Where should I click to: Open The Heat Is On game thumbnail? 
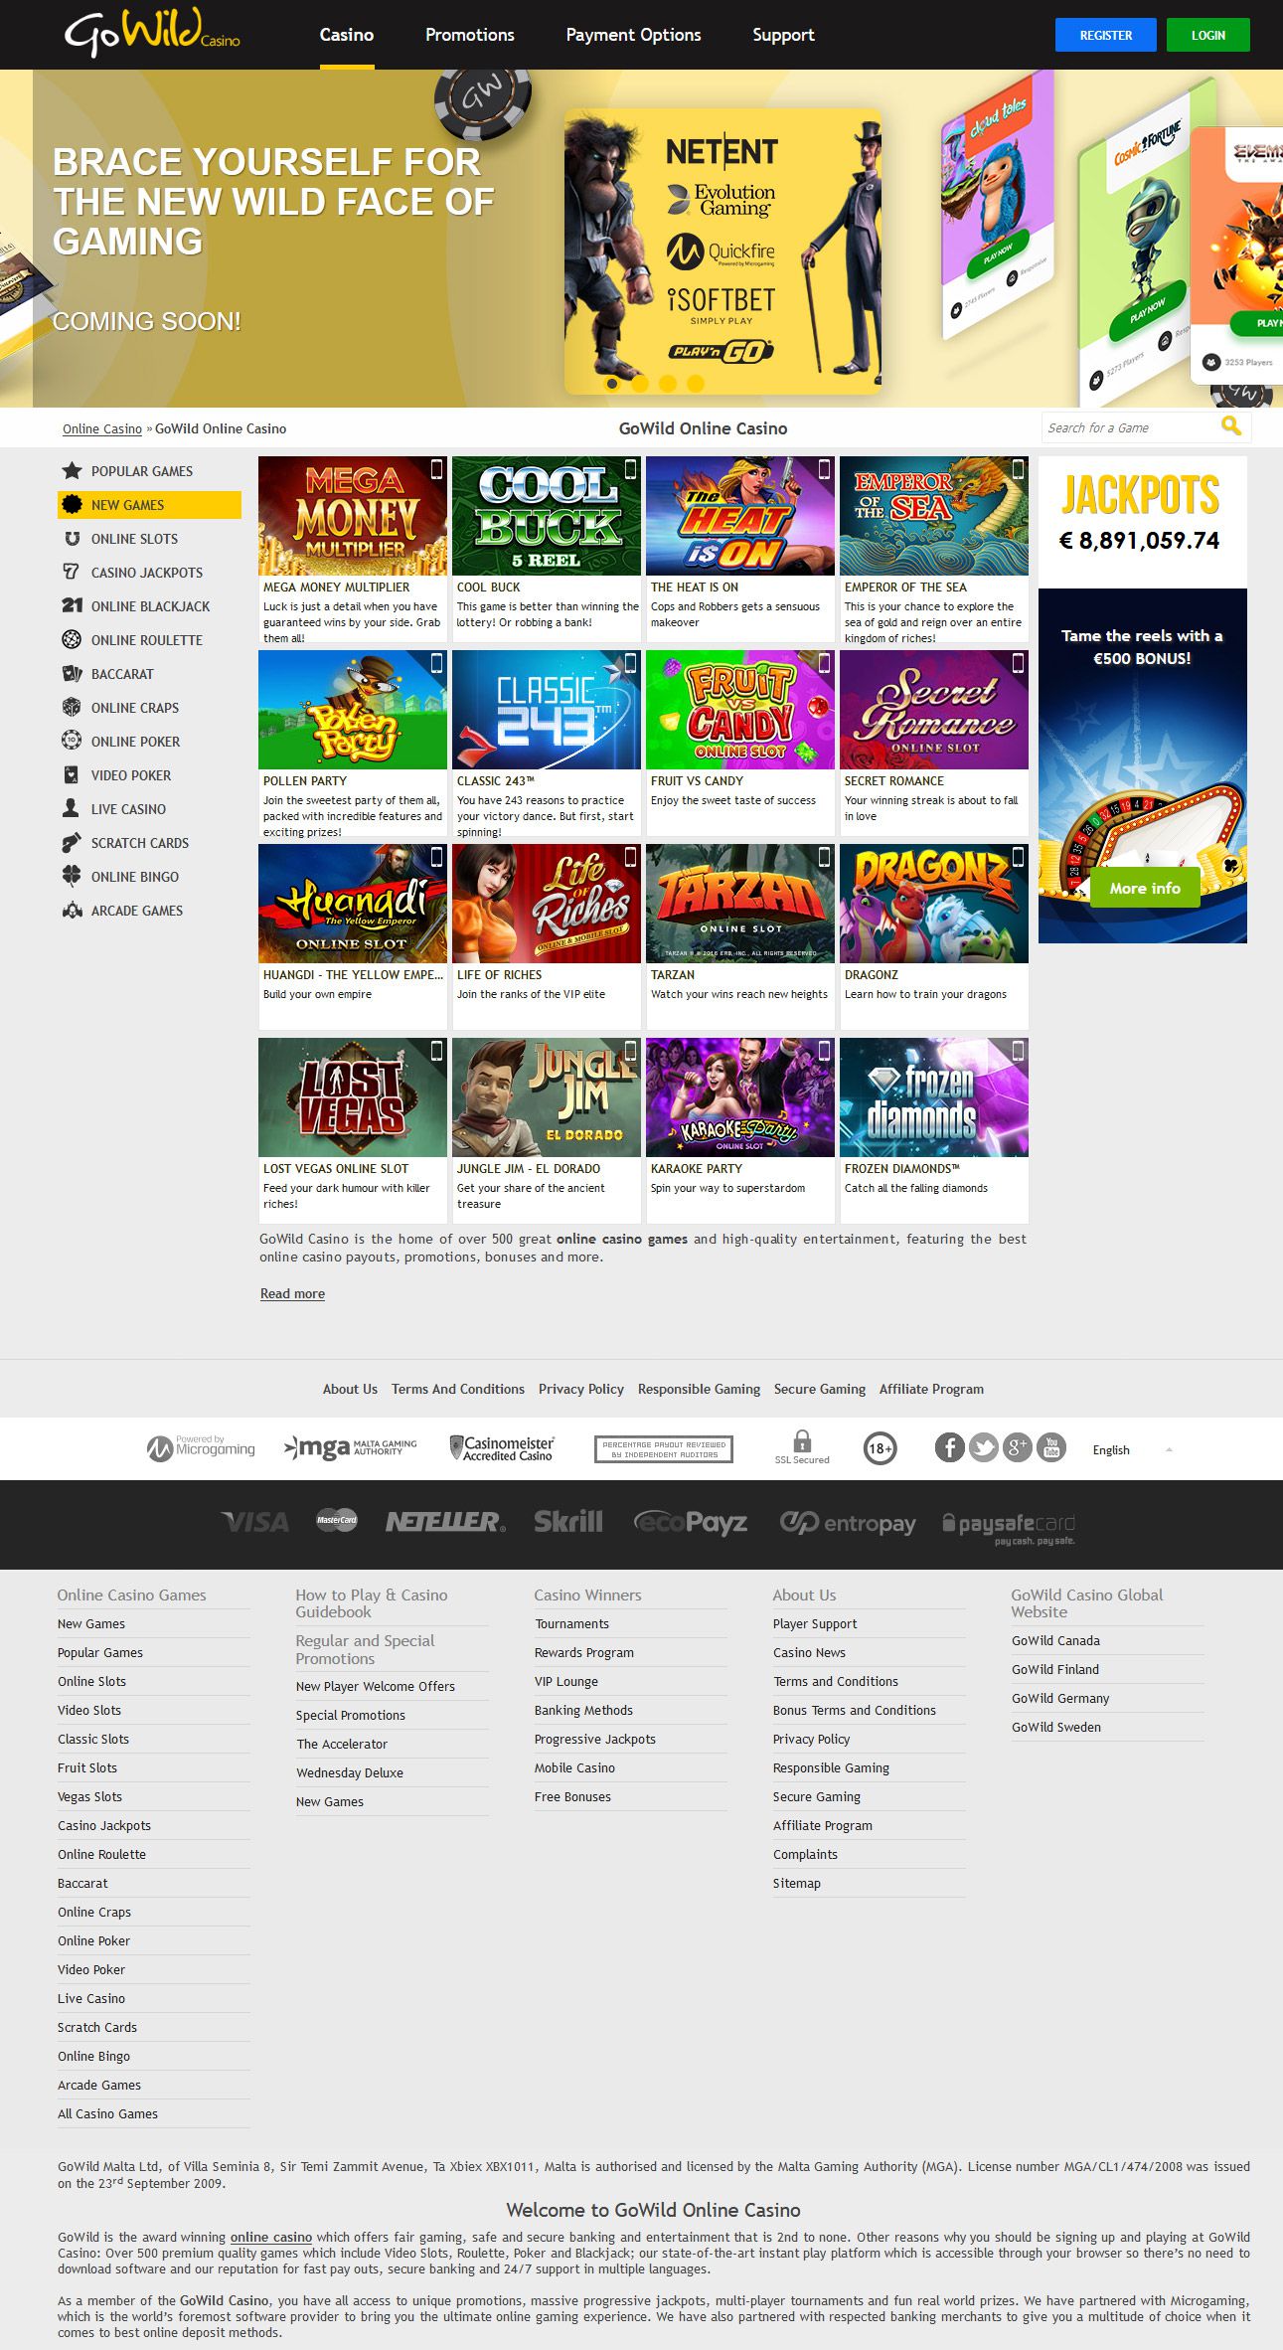click(x=740, y=516)
